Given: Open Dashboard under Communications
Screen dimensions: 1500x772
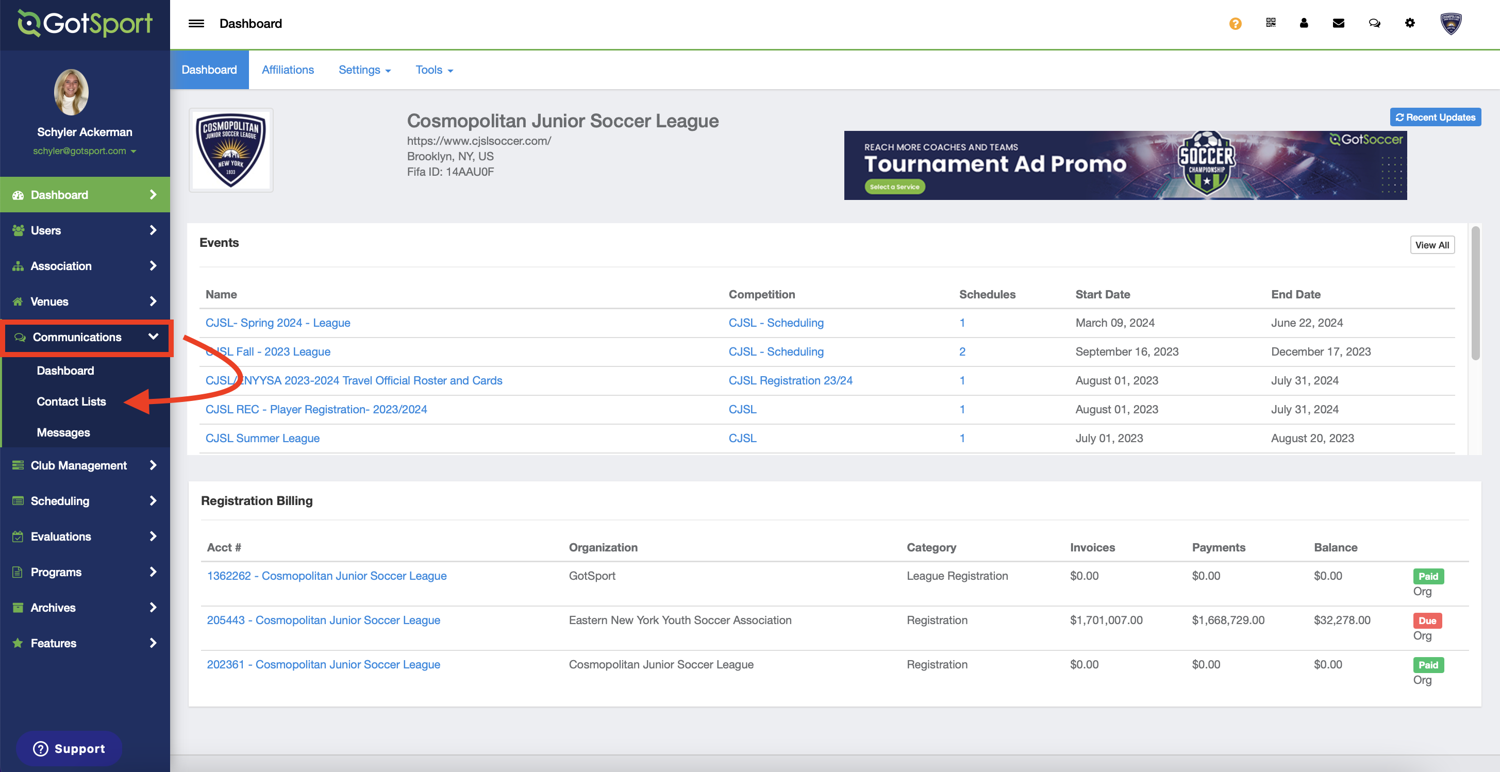Looking at the screenshot, I should coord(65,370).
